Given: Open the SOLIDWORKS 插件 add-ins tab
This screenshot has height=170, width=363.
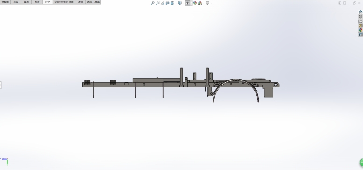Looking at the screenshot, I should pyautogui.click(x=64, y=2).
